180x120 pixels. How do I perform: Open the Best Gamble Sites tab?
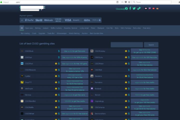click(x=96, y=33)
